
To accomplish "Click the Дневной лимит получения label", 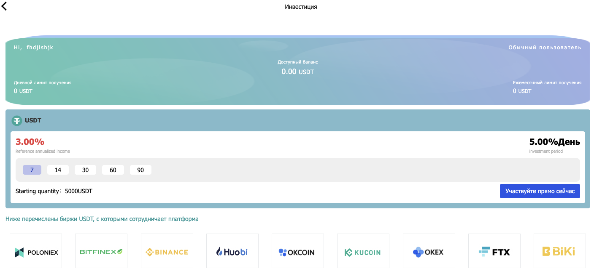I will 43,82.
